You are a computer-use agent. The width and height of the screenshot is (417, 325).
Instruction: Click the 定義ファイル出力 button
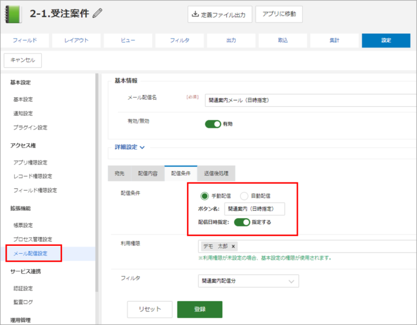pos(220,14)
